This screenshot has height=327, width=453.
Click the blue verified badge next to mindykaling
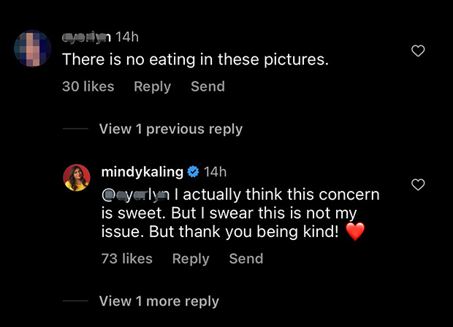(194, 172)
